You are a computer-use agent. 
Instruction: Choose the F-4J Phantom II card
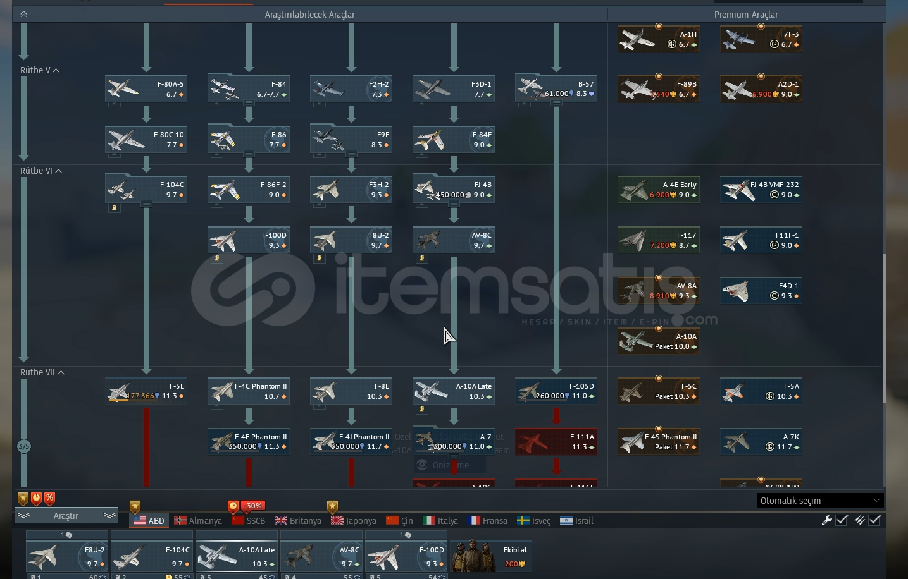351,442
